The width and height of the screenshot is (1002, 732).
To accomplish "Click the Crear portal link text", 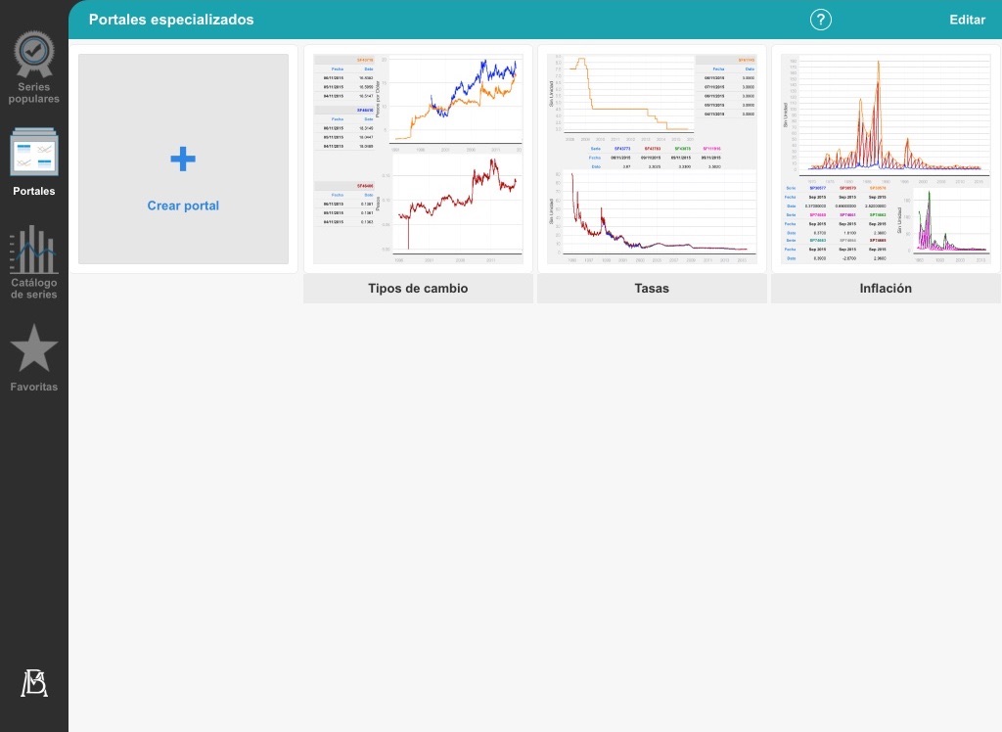I will coord(183,206).
